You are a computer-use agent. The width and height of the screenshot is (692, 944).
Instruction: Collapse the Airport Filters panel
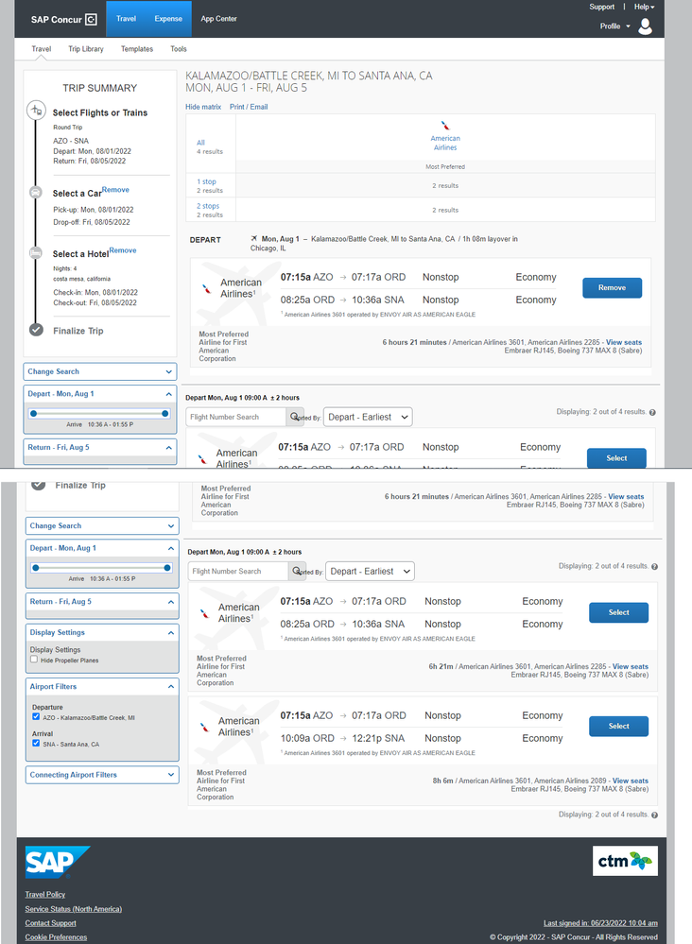(170, 687)
